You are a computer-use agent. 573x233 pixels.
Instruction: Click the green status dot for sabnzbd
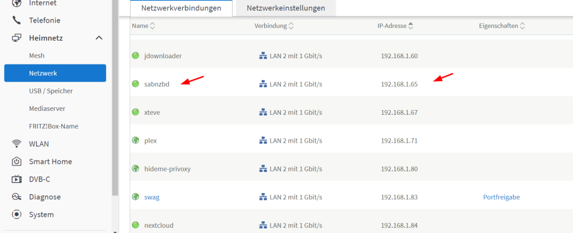coord(136,84)
